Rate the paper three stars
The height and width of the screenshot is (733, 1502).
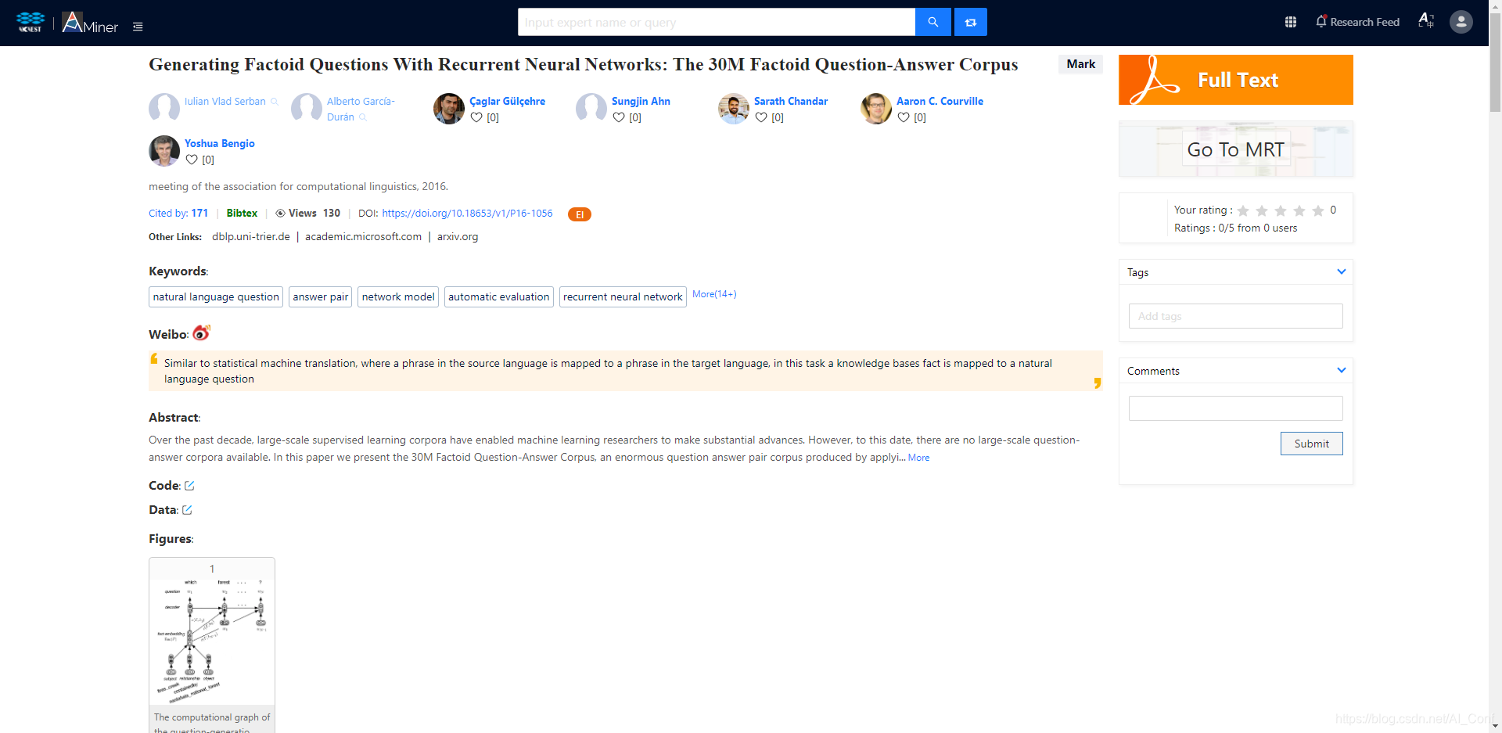tap(1281, 210)
